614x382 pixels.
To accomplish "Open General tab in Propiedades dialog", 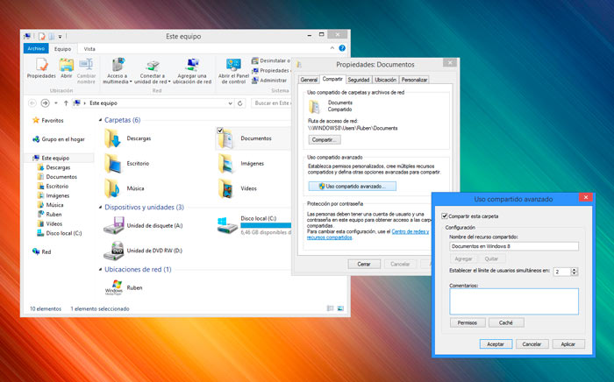I will point(309,80).
